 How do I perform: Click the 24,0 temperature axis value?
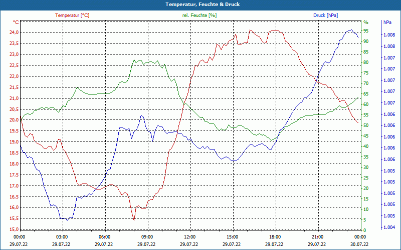pos(15,32)
